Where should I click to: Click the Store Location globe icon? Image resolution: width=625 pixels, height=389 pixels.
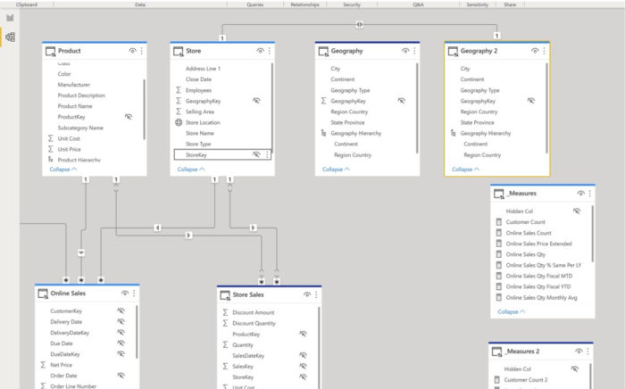(179, 122)
